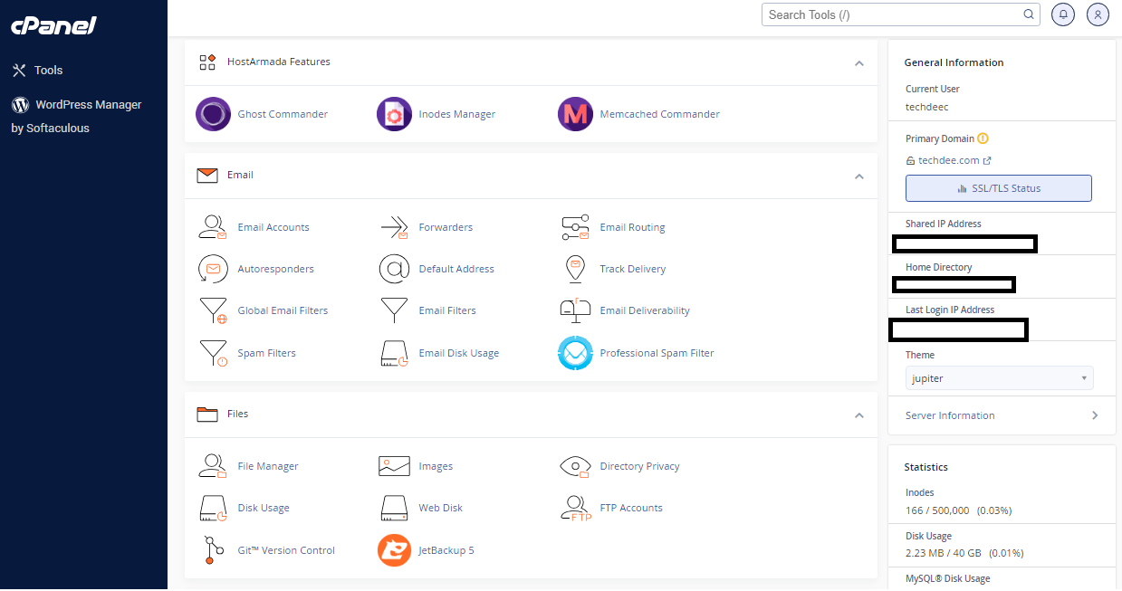Image resolution: width=1122 pixels, height=591 pixels.
Task: Open the Email Accounts icon
Action: click(213, 227)
